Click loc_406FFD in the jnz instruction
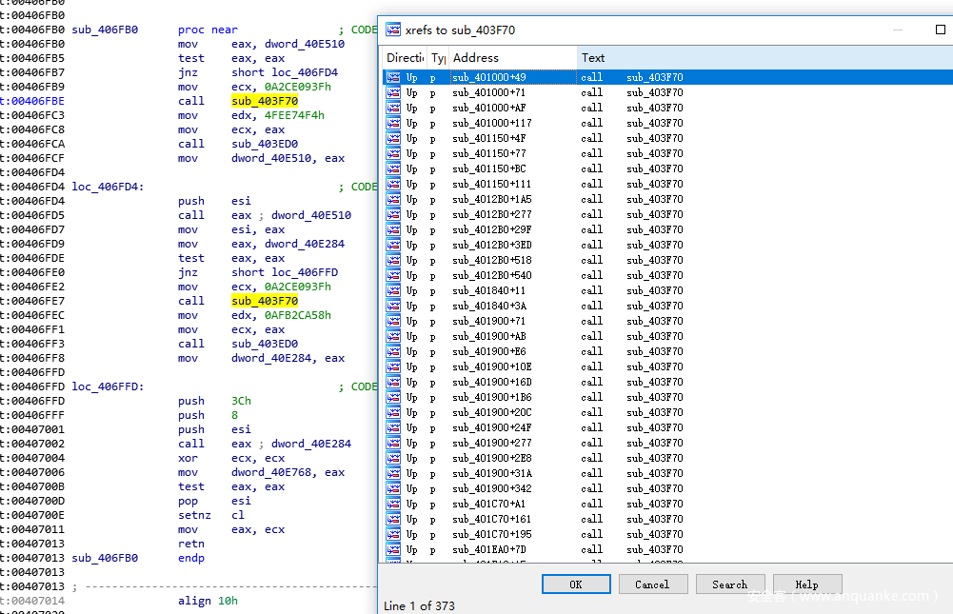This screenshot has width=953, height=614. point(305,272)
